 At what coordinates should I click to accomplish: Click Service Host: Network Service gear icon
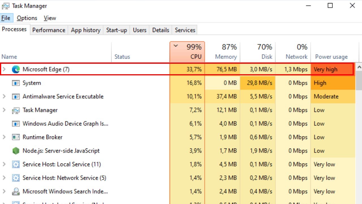coord(16,178)
